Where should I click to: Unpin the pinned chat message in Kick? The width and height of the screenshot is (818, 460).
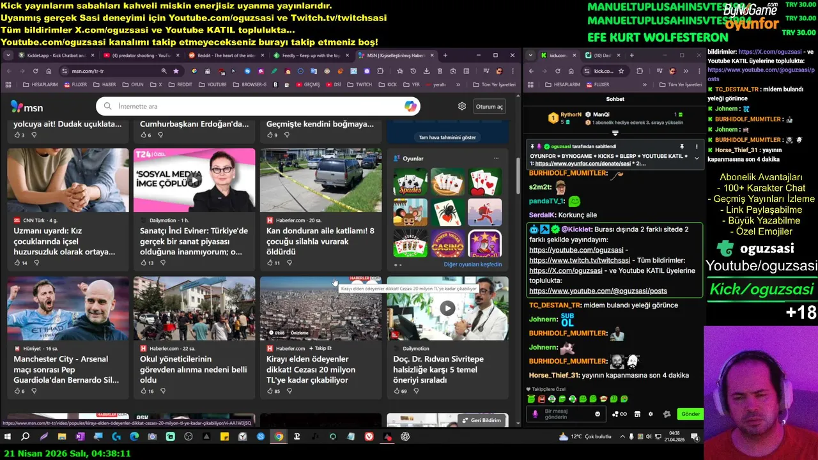pos(682,146)
